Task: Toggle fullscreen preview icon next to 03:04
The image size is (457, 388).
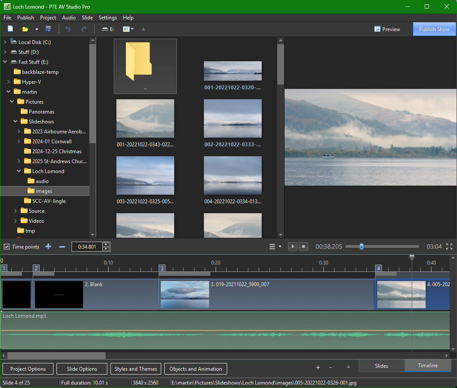Action: click(x=449, y=246)
